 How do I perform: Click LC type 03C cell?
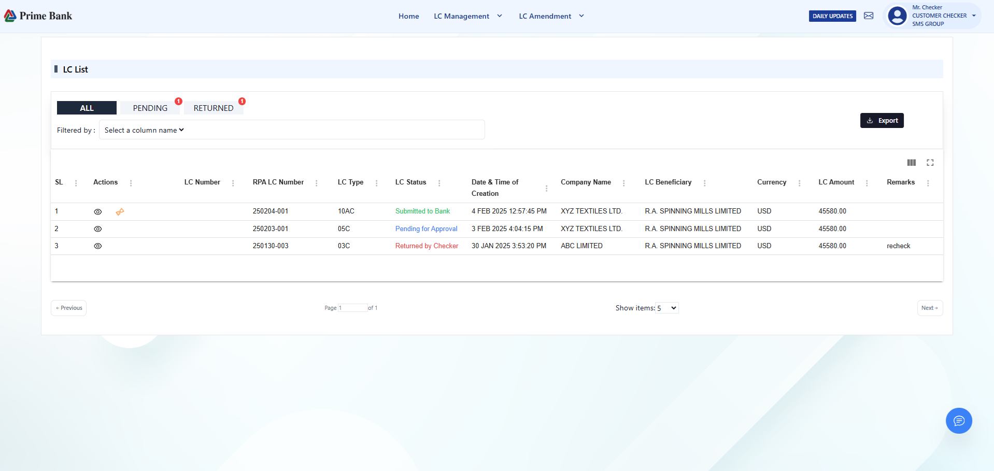click(344, 246)
